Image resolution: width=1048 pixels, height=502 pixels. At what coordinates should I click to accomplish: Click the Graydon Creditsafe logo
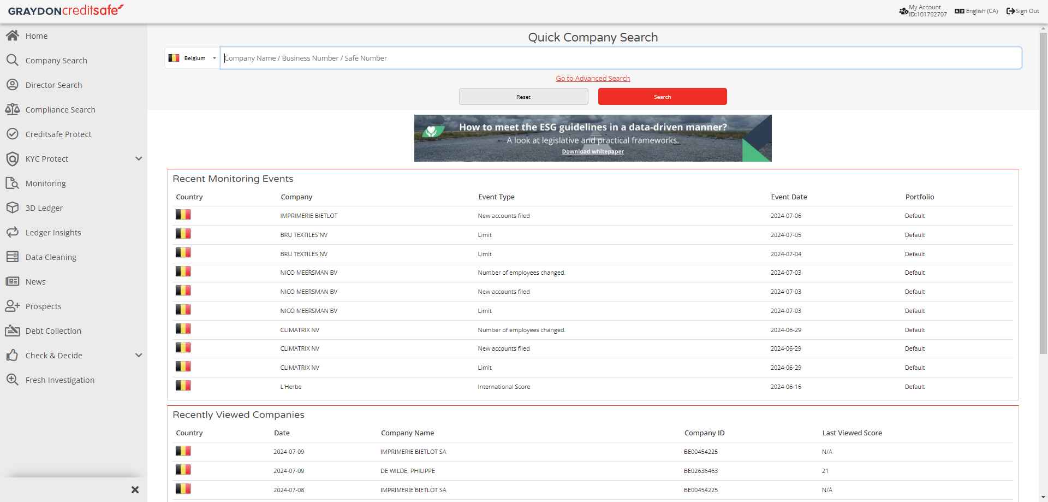coord(65,10)
